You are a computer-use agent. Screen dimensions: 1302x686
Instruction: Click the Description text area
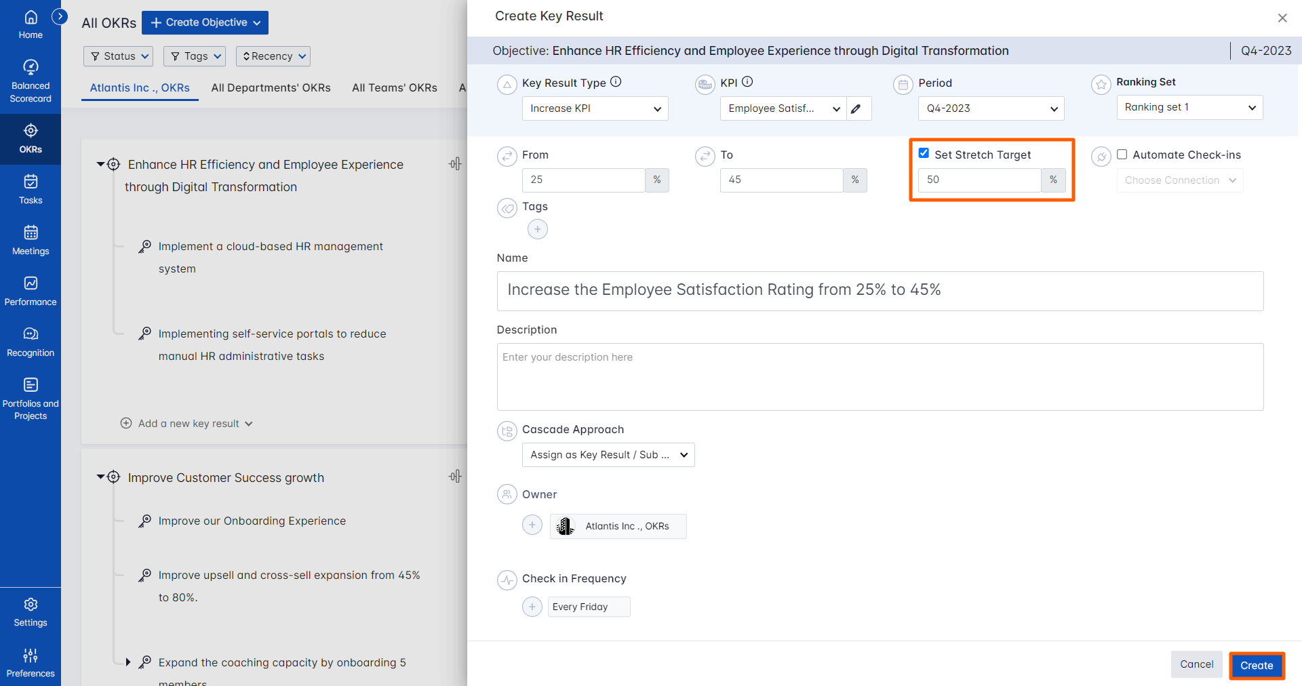pyautogui.click(x=880, y=376)
